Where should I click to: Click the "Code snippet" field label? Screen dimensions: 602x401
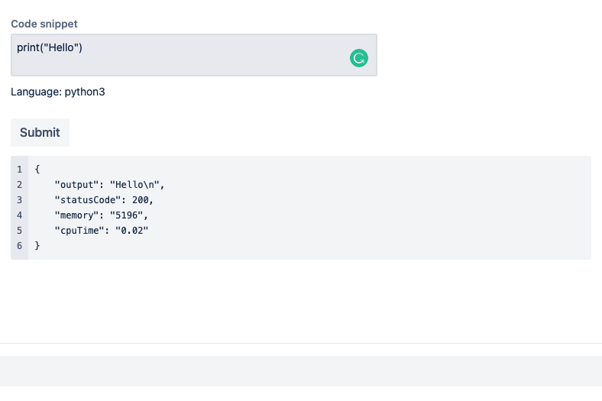pos(44,24)
